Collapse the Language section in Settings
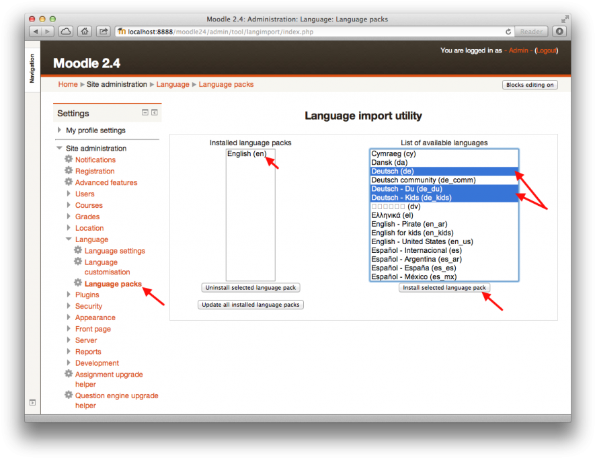The image size is (595, 458). click(x=68, y=239)
